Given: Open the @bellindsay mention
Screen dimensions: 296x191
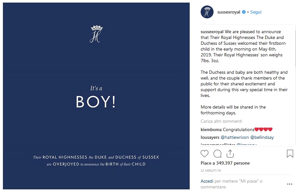Looking at the screenshot, I should click(262, 137).
